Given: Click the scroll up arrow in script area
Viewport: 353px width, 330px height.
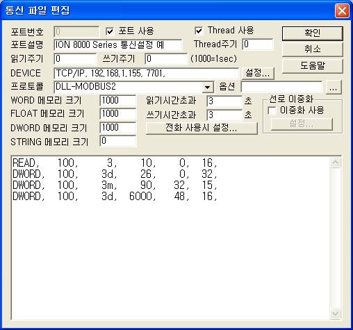Looking at the screenshot, I should [x=335, y=163].
